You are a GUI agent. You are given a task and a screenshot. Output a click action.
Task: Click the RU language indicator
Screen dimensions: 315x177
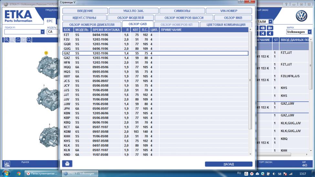[239, 173]
